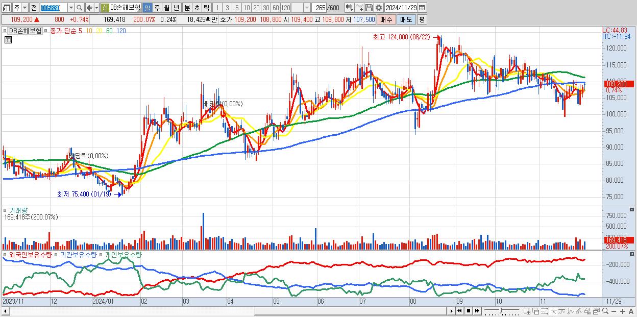Image resolution: width=637 pixels, height=317 pixels.
Task: Click the horizontal chart scrollbar track
Action: (227, 311)
